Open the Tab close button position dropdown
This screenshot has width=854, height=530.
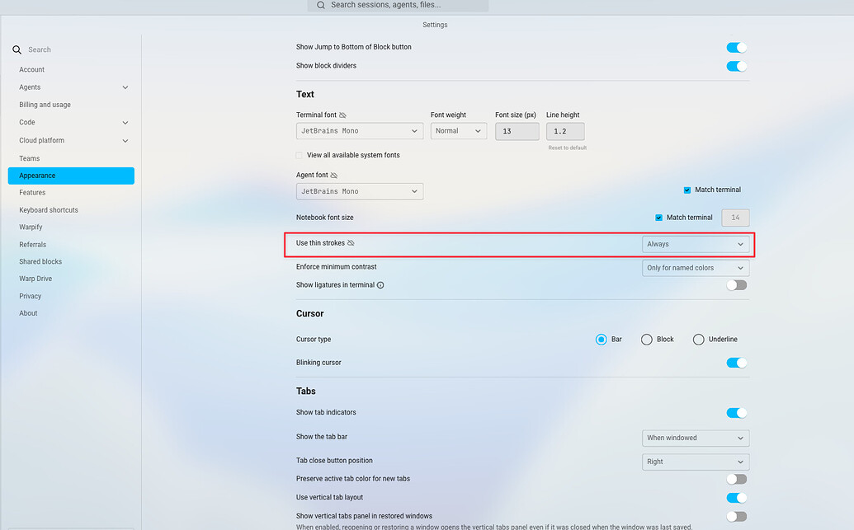point(696,462)
